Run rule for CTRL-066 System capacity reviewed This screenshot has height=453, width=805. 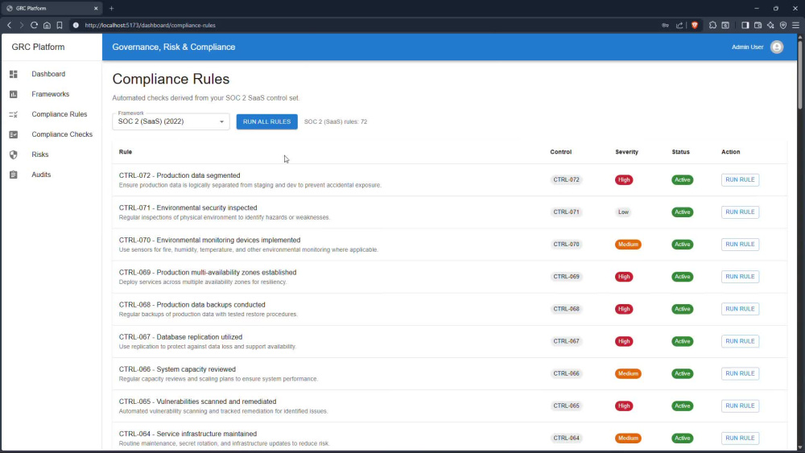pyautogui.click(x=740, y=373)
